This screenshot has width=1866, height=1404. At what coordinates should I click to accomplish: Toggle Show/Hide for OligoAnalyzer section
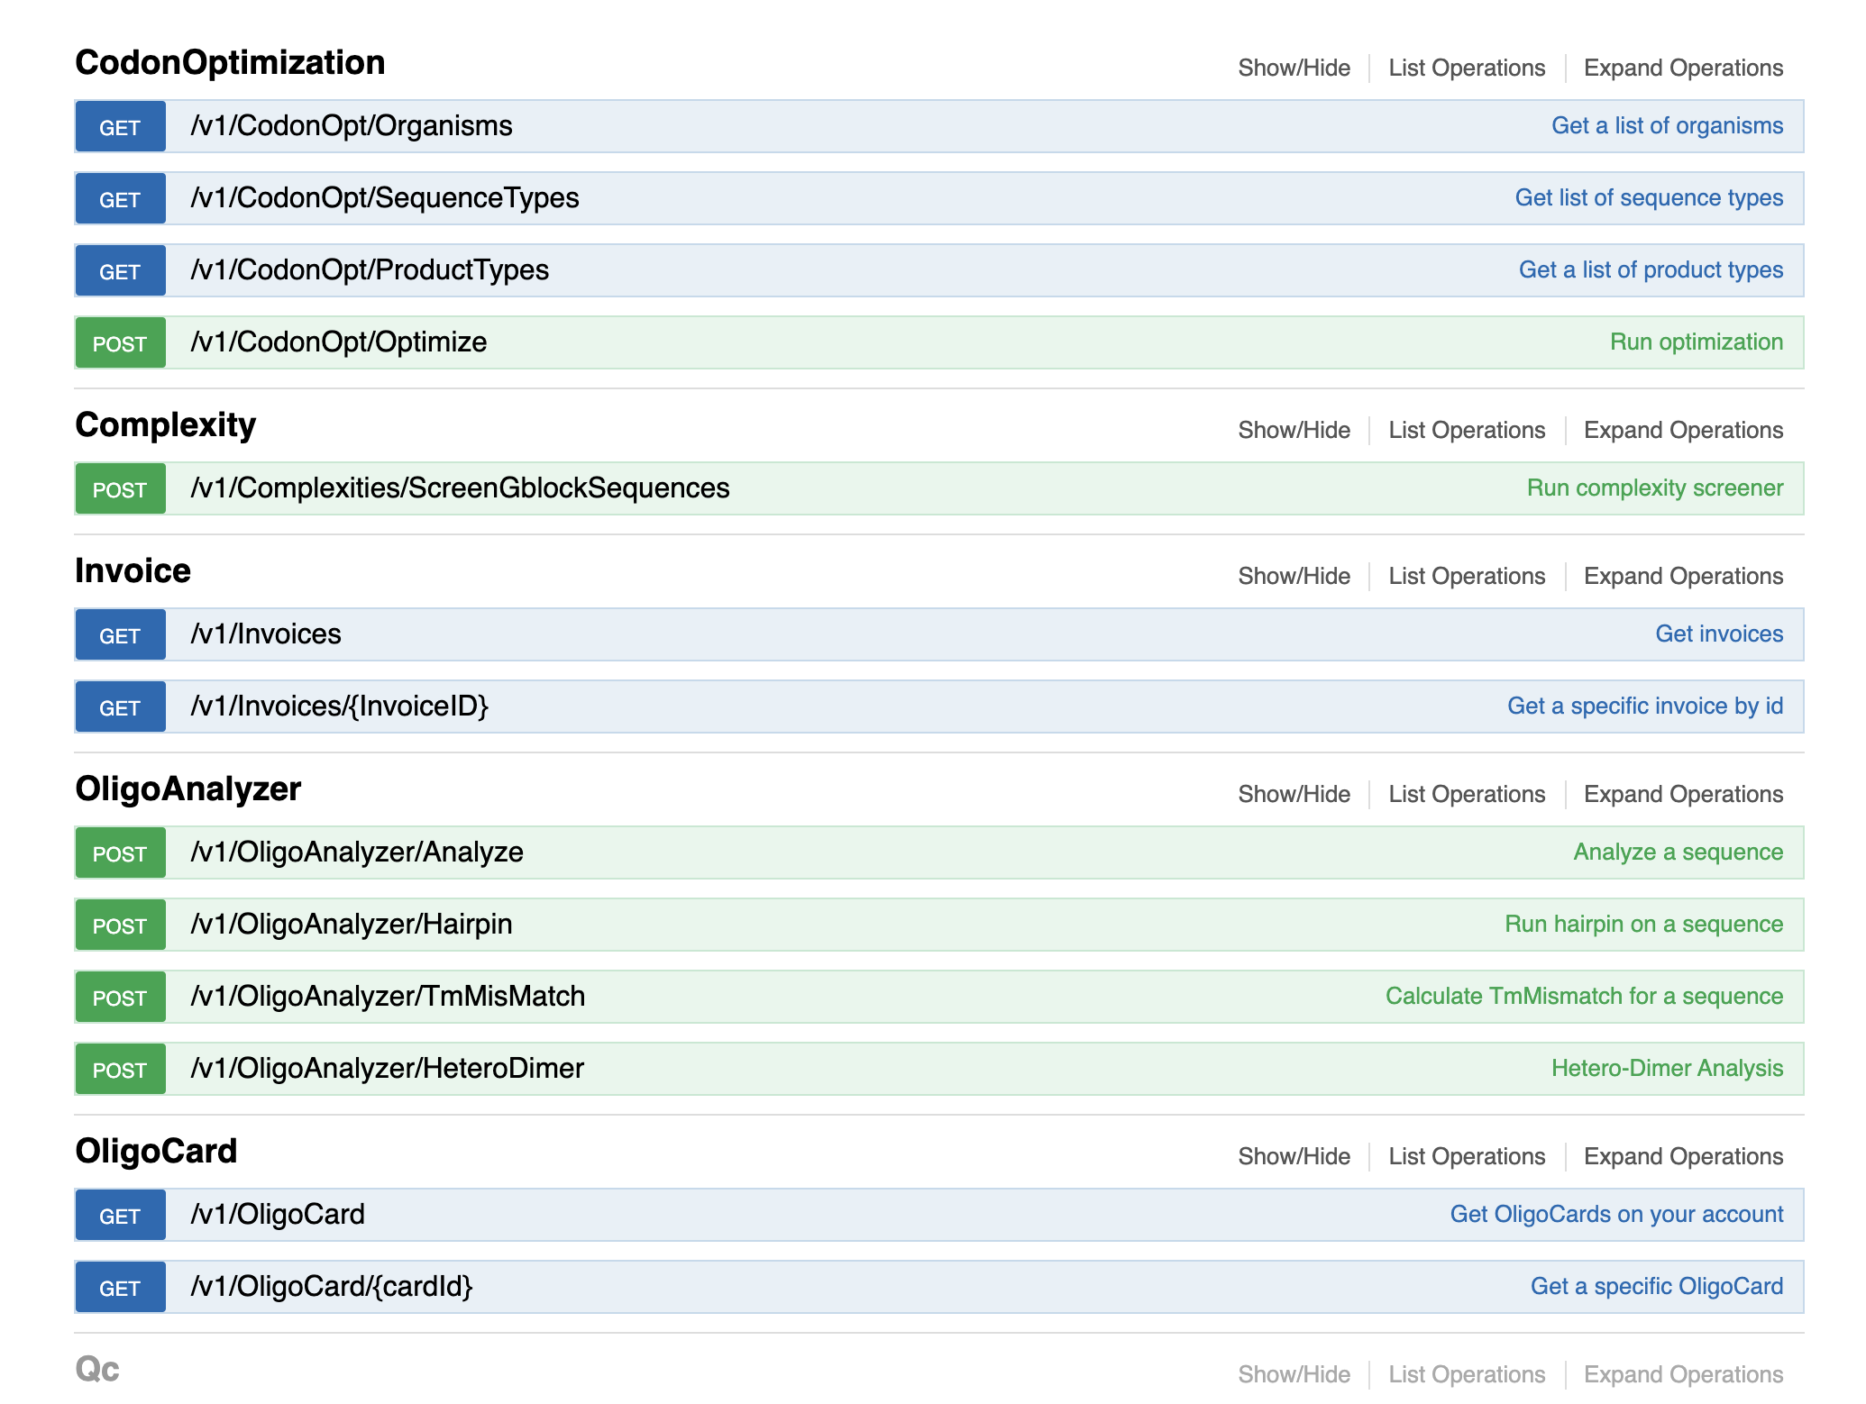point(1294,794)
